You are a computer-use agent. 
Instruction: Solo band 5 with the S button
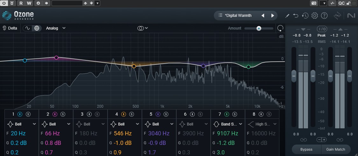tap(166, 114)
